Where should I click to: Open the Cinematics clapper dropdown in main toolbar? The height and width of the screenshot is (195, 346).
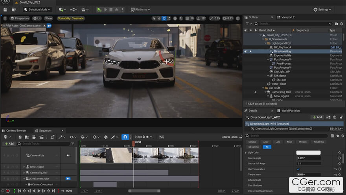click(x=85, y=9)
